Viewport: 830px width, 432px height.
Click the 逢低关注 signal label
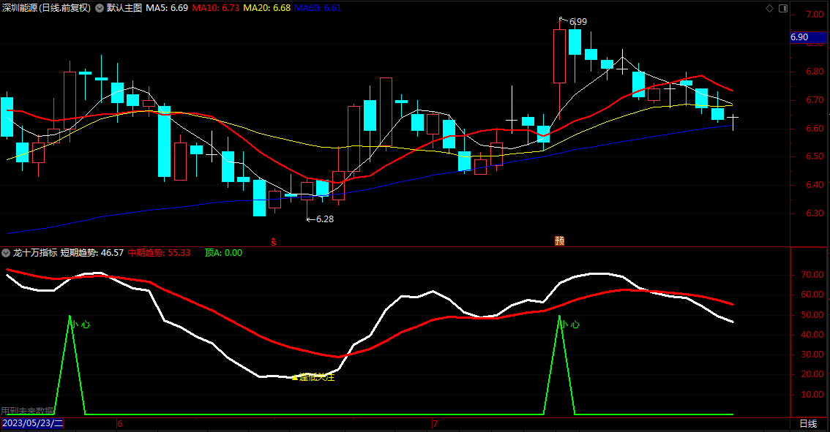pyautogui.click(x=316, y=377)
